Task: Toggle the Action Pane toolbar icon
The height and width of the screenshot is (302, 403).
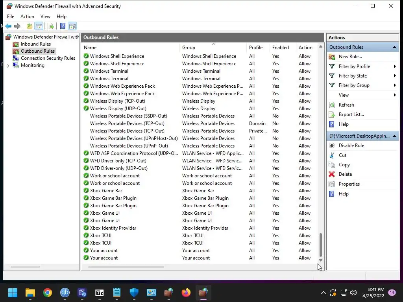Action: [72, 26]
